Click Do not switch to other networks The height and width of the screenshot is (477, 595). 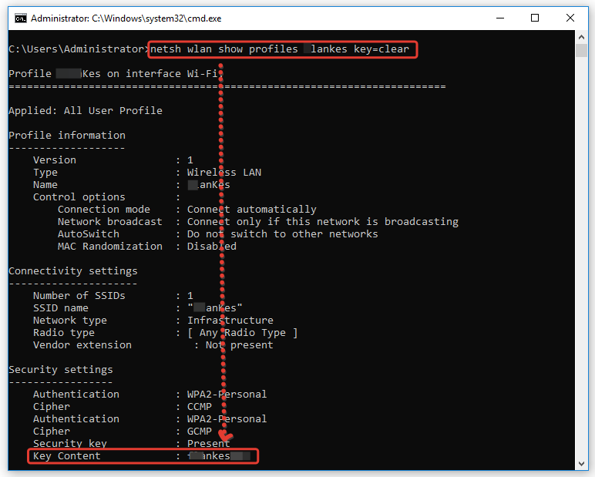click(282, 234)
